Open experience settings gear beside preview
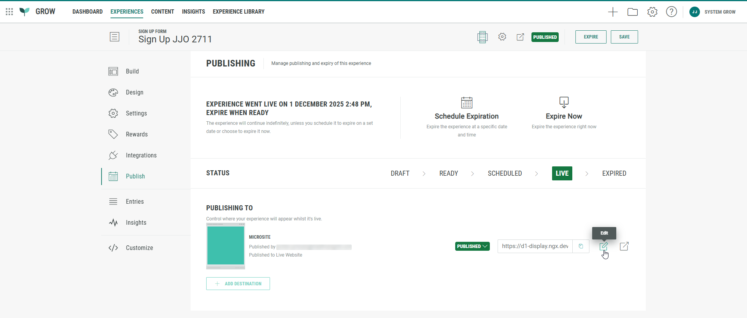Image resolution: width=747 pixels, height=318 pixels. pyautogui.click(x=502, y=37)
